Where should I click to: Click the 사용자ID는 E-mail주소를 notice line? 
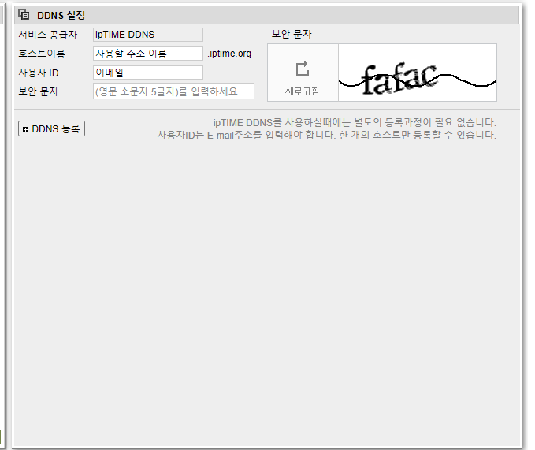(x=327, y=135)
